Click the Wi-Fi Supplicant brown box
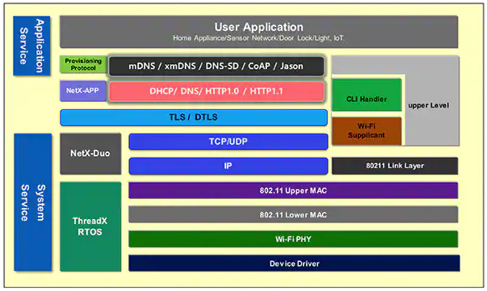The width and height of the screenshot is (487, 291). coord(367,131)
